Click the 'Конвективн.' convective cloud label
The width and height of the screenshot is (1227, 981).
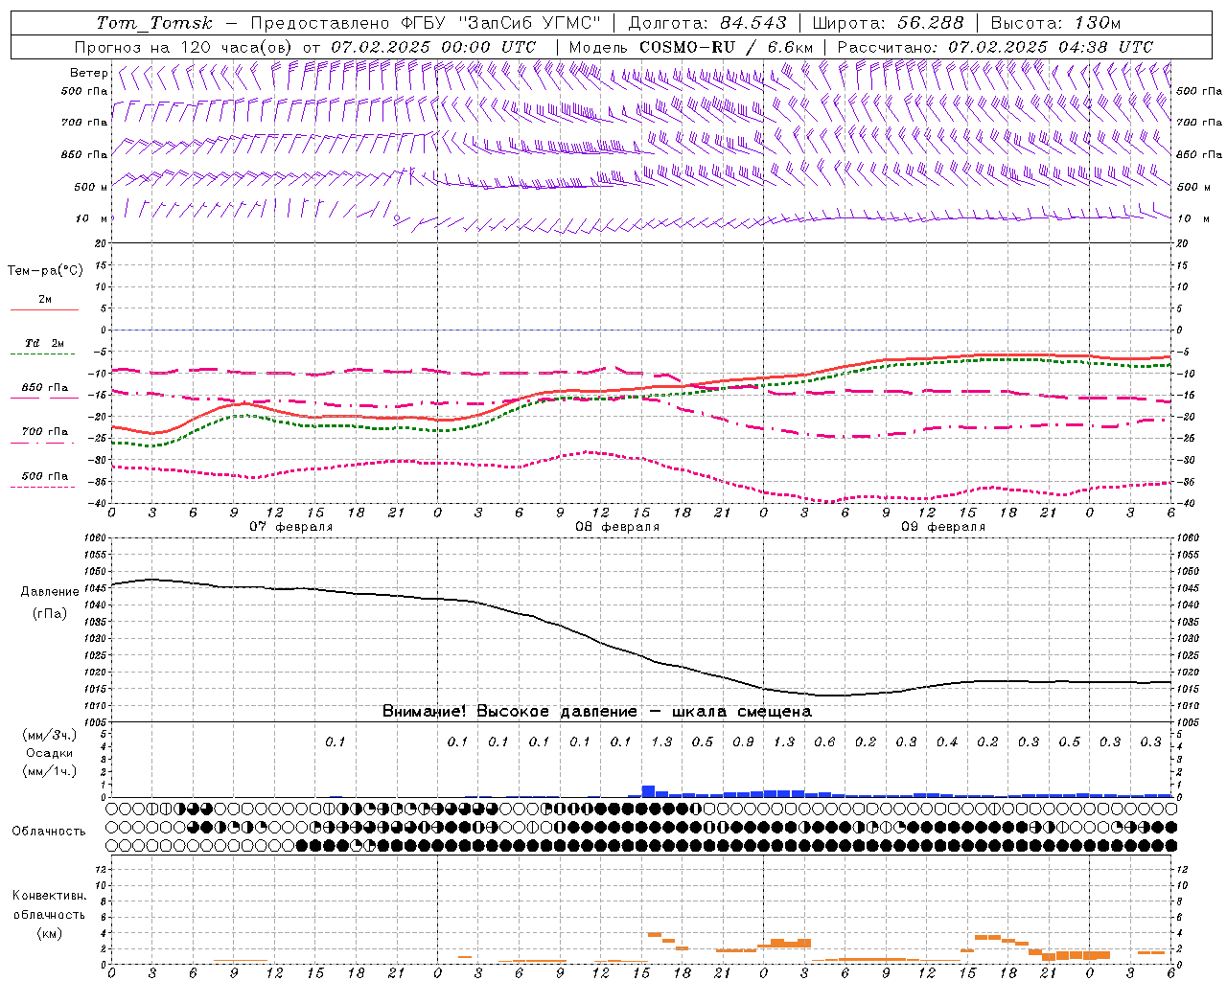tap(49, 896)
